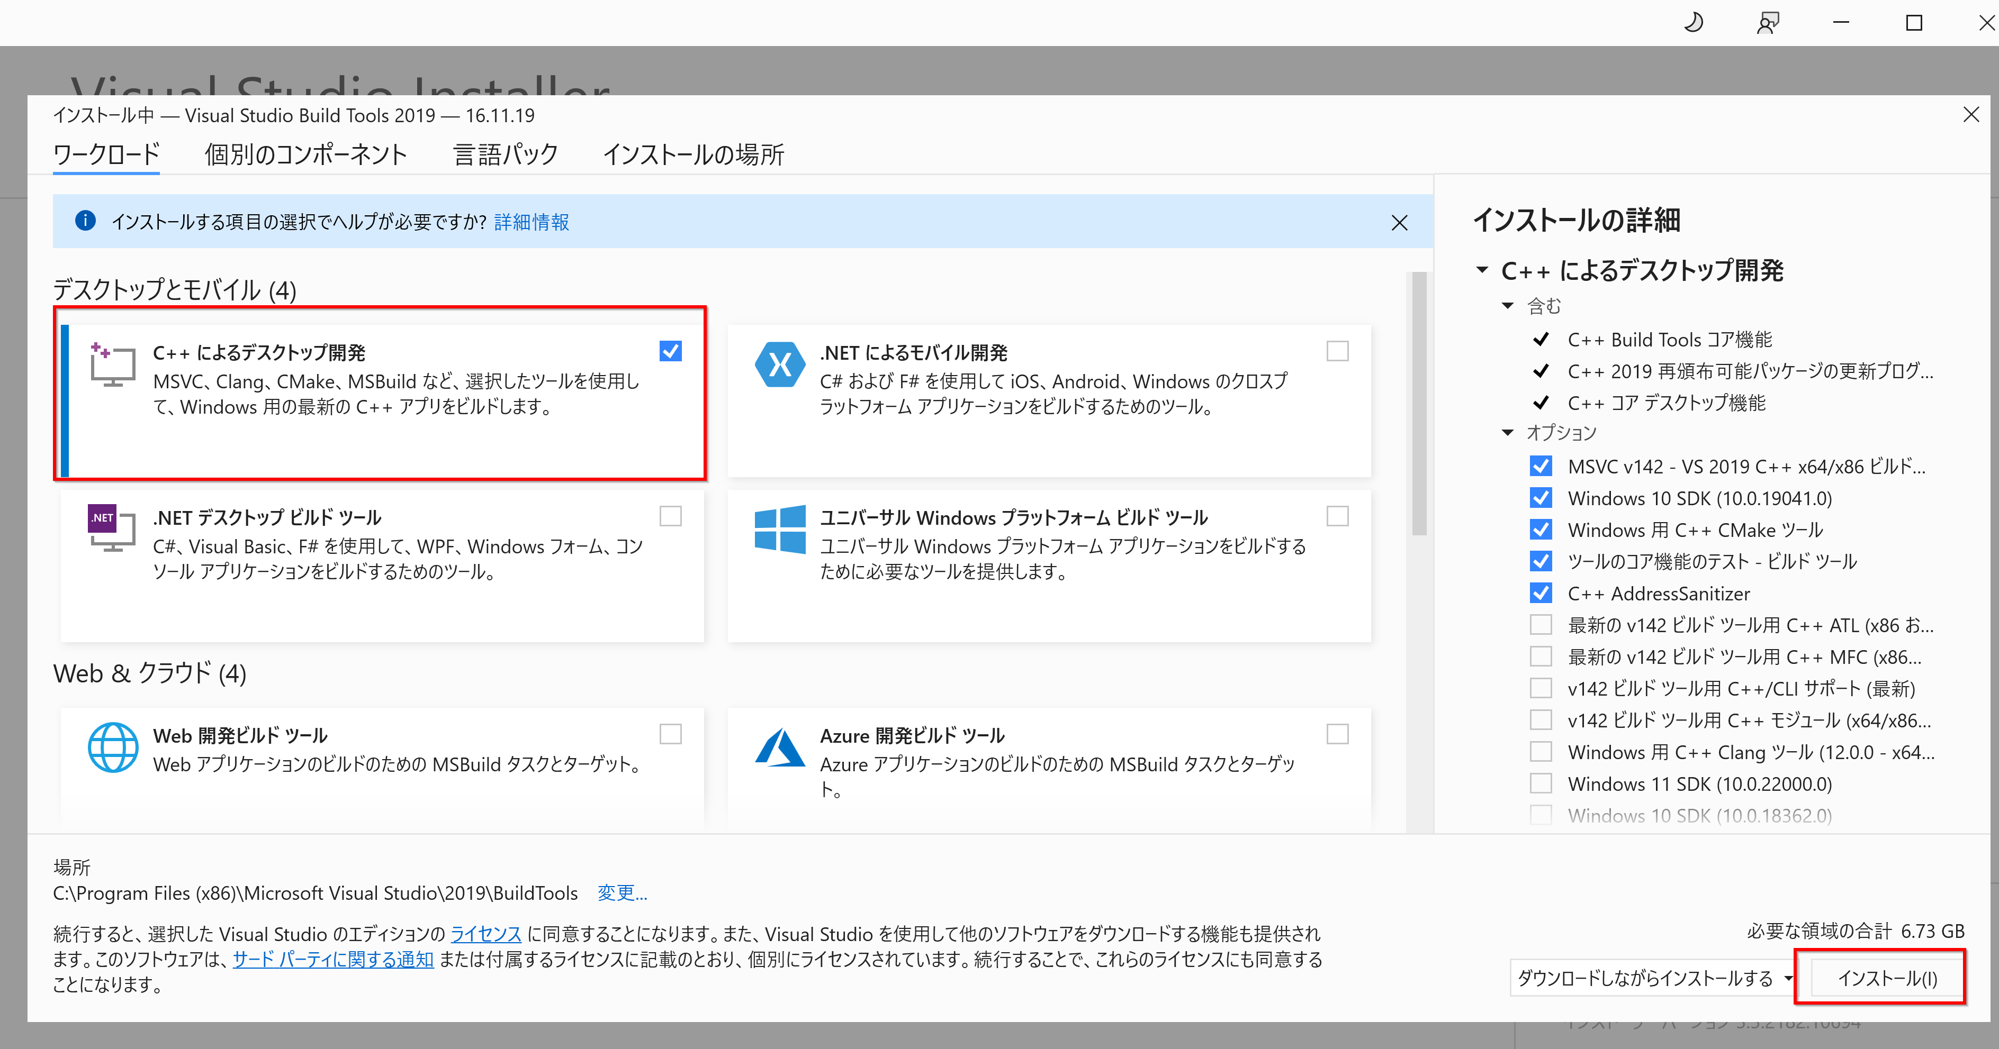
Task: Click the インストールの詳細 heading
Action: click(x=1576, y=220)
